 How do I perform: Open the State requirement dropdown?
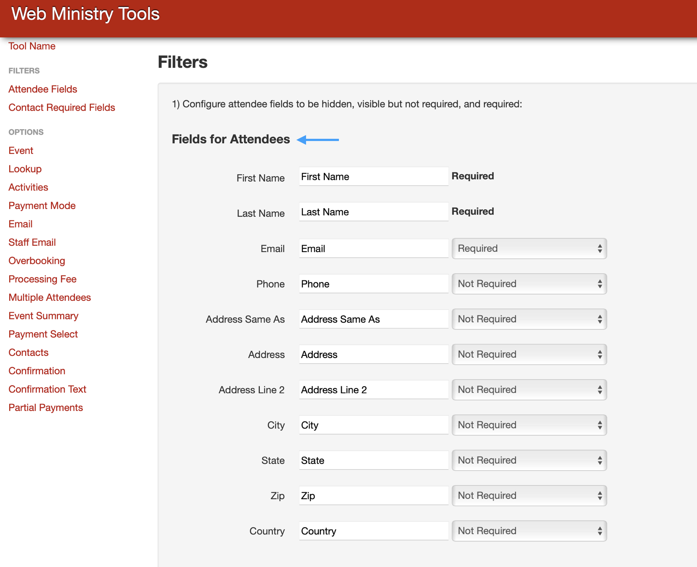click(x=529, y=460)
